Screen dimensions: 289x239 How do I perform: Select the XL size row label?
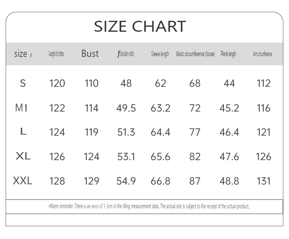23,156
